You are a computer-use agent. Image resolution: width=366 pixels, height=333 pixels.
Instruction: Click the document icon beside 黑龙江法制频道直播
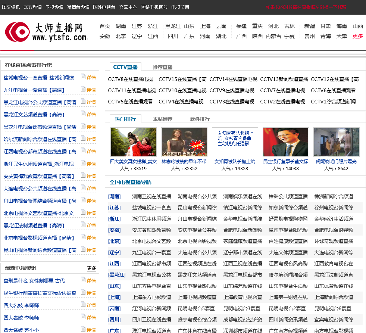83,225
